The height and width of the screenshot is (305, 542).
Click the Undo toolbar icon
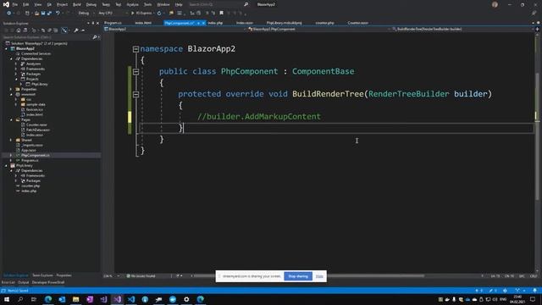(58, 14)
